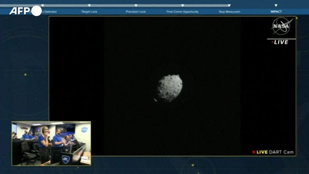Click the LIVE indicator under the NASA logo
Viewport: 309px width, 174px height.
[x=281, y=42]
